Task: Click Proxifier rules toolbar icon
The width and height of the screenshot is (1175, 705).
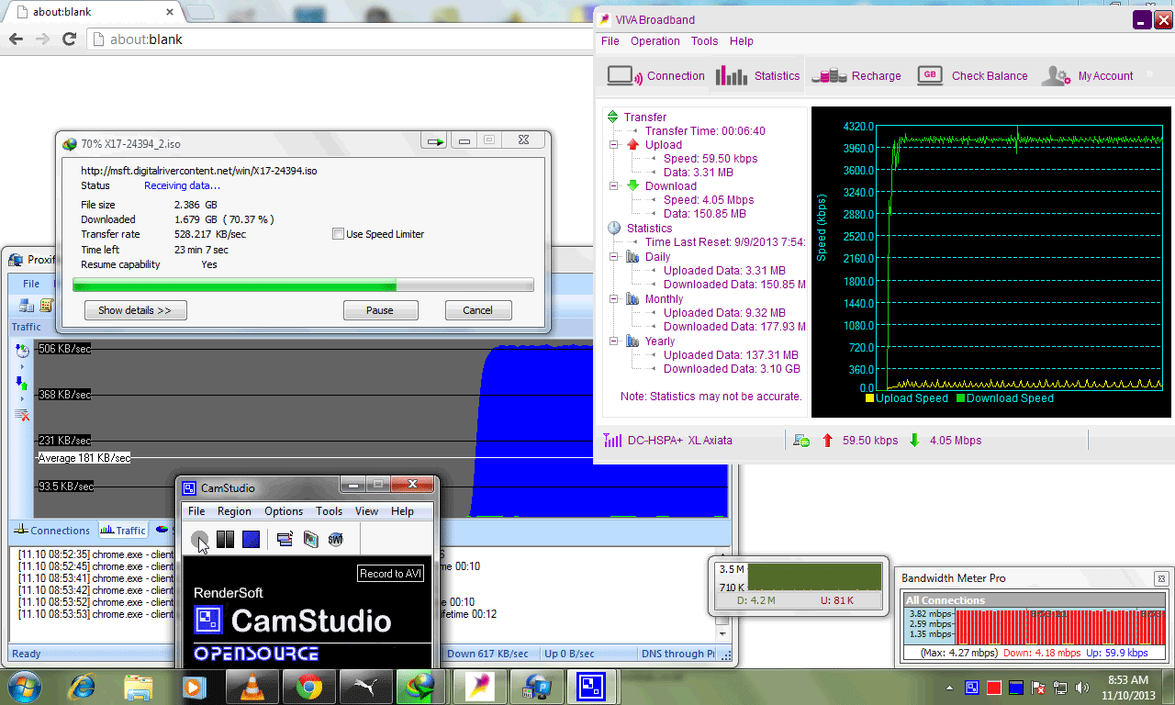Action: (x=47, y=306)
